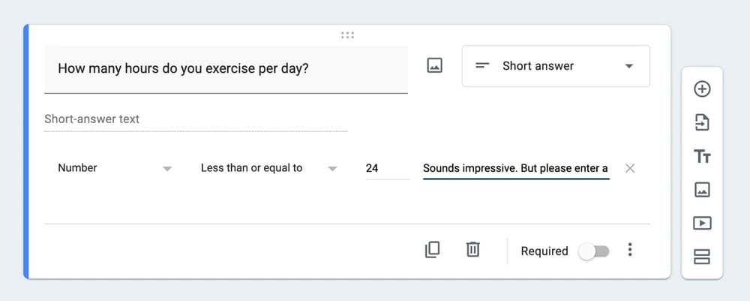Insert image next to question title
The height and width of the screenshot is (301, 750).
(x=434, y=66)
